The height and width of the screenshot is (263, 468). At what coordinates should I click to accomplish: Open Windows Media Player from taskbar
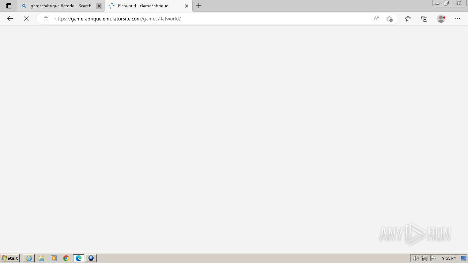coord(54,258)
